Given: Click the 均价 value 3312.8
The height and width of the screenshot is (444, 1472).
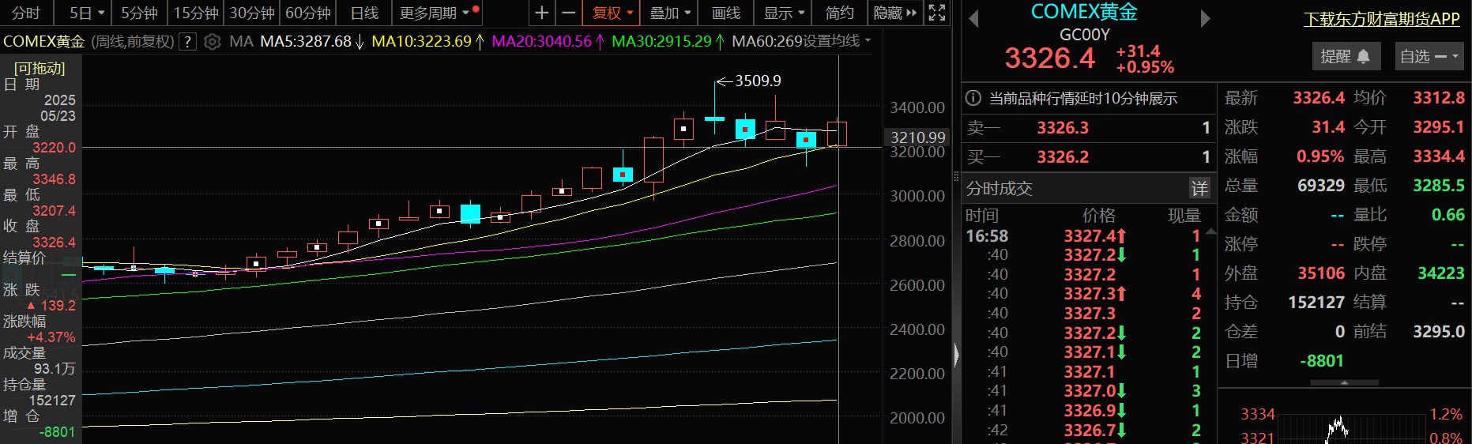Looking at the screenshot, I should 1439,98.
